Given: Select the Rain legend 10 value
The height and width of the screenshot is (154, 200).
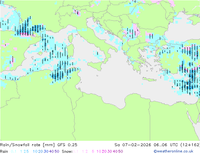Looking at the screenshot, I should click(x=35, y=151).
